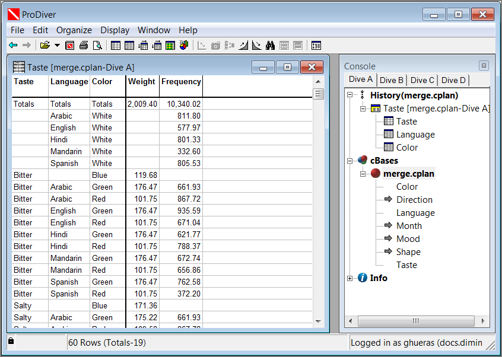Viewport: 502px width, 357px height.
Task: Collapse the History(merge.cplan) tree node
Action: pyautogui.click(x=350, y=95)
